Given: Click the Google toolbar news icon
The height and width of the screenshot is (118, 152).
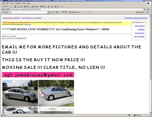Looking at the screenshot, I should pyautogui.click(x=54, y=12).
